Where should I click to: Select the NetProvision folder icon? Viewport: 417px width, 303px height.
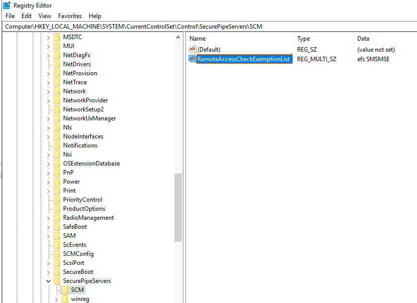57,73
